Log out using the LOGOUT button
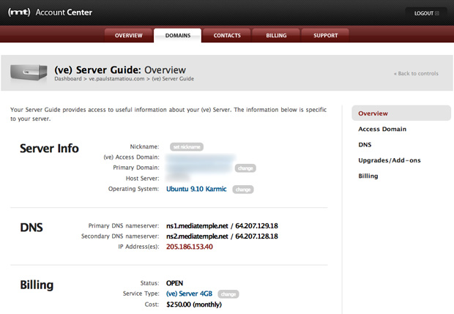This screenshot has width=454, height=314. pos(426,13)
